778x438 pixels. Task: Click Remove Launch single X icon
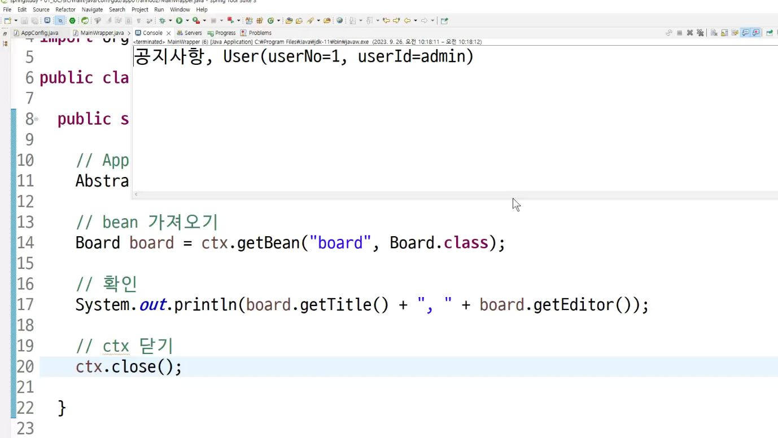click(x=690, y=33)
